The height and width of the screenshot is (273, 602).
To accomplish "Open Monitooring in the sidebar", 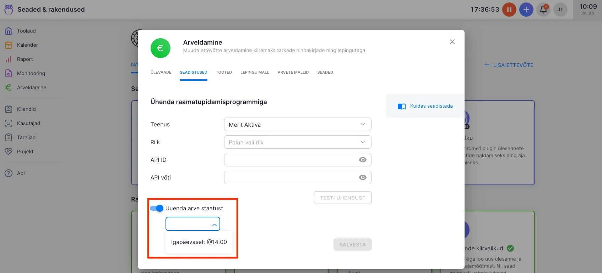I will [x=31, y=73].
